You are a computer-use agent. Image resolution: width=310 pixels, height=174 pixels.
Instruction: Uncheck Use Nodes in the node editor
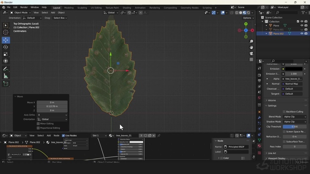64,136
